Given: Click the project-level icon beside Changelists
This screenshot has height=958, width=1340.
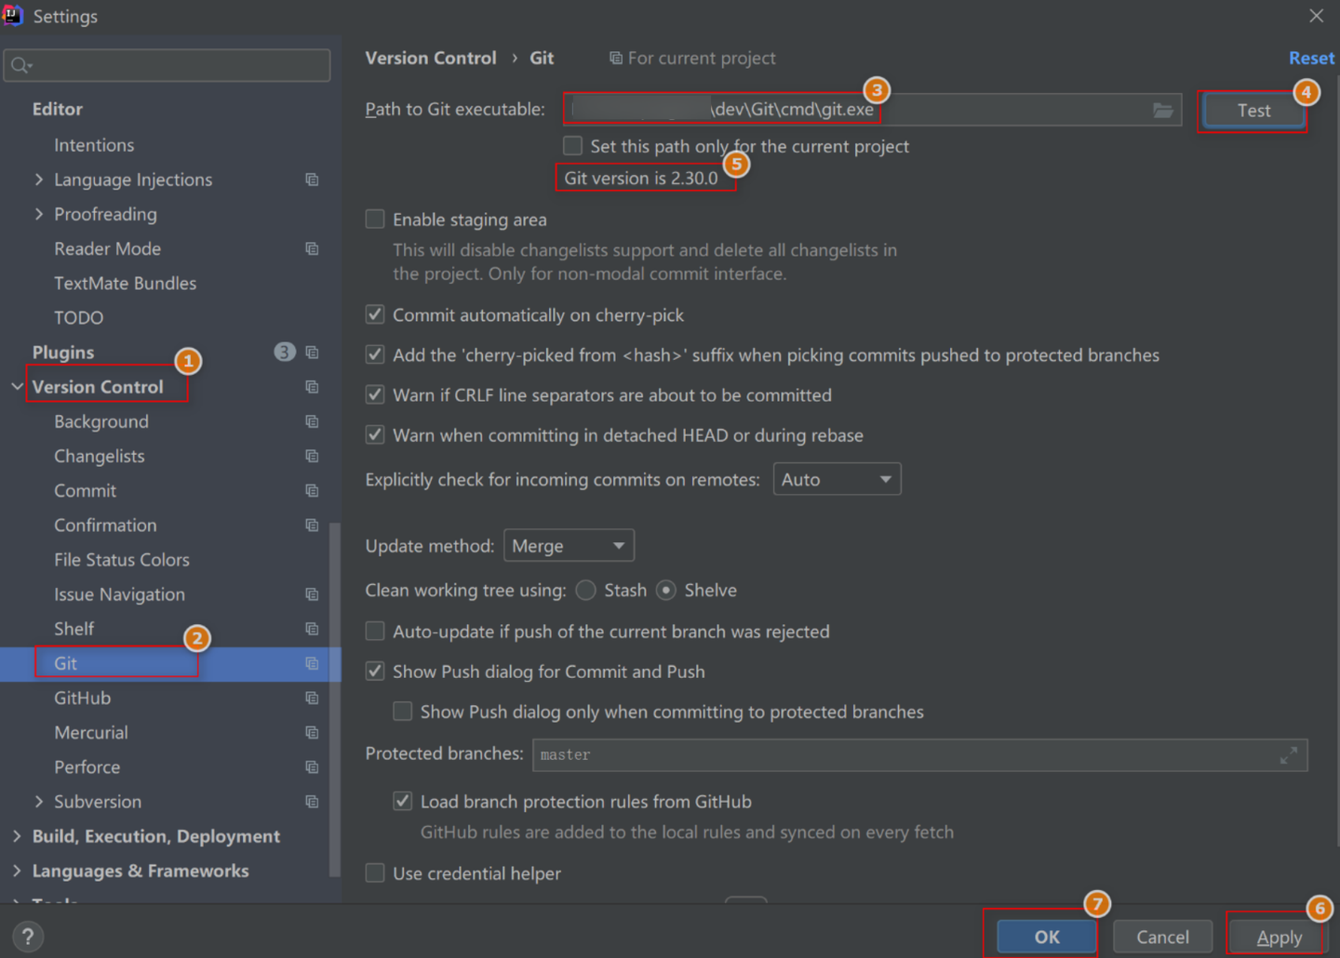Looking at the screenshot, I should click(311, 456).
